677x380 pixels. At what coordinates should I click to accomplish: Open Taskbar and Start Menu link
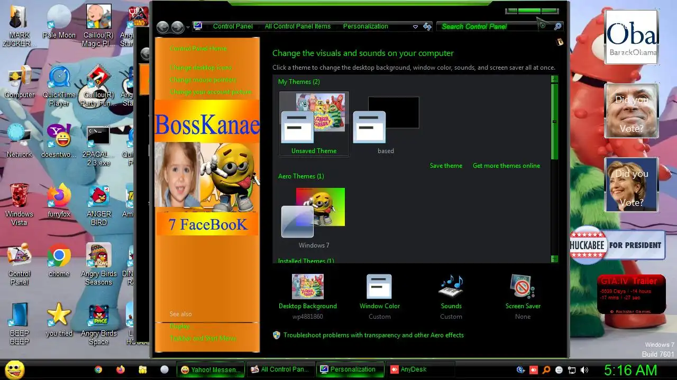203,338
